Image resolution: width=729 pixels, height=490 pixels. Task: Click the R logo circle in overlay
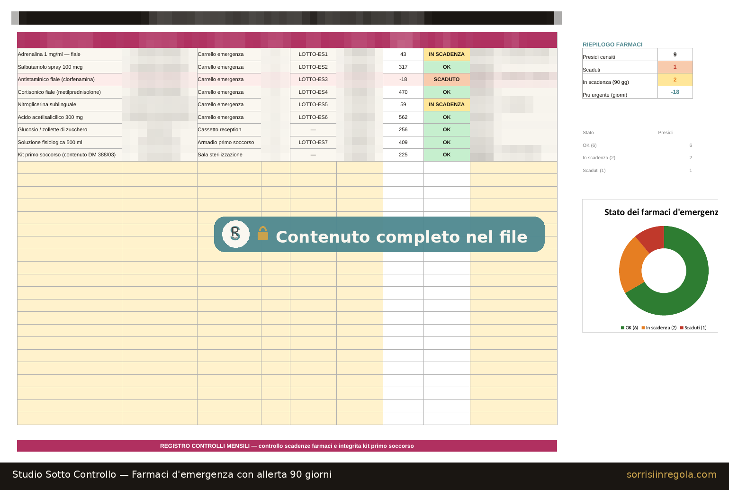pyautogui.click(x=236, y=234)
